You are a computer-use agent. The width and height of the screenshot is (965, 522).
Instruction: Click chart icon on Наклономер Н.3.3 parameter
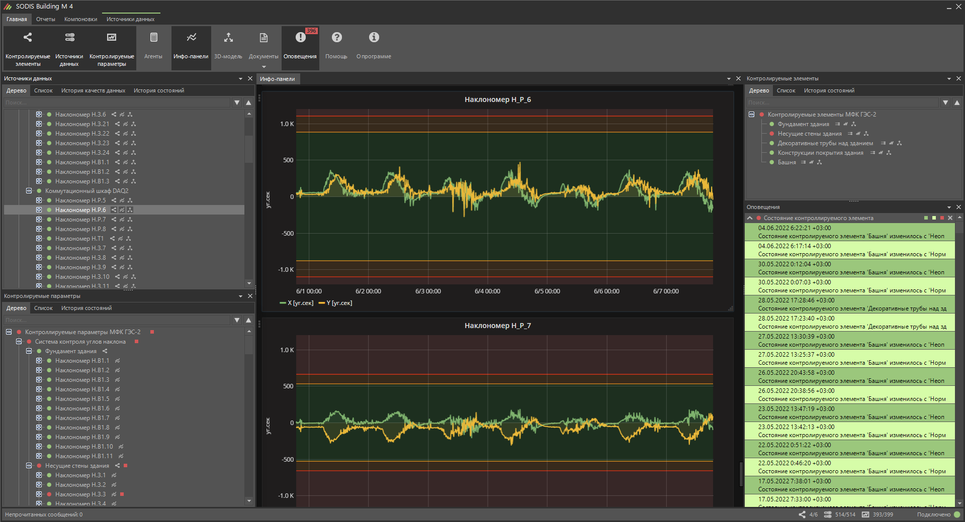114,494
